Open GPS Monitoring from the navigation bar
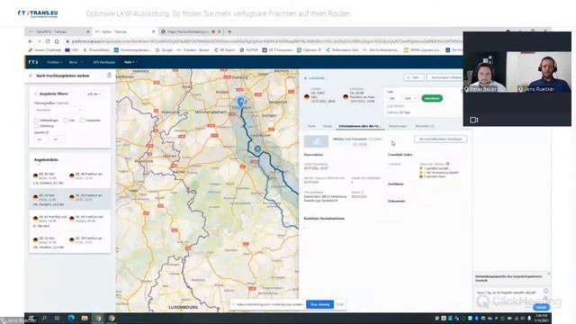 104,62
